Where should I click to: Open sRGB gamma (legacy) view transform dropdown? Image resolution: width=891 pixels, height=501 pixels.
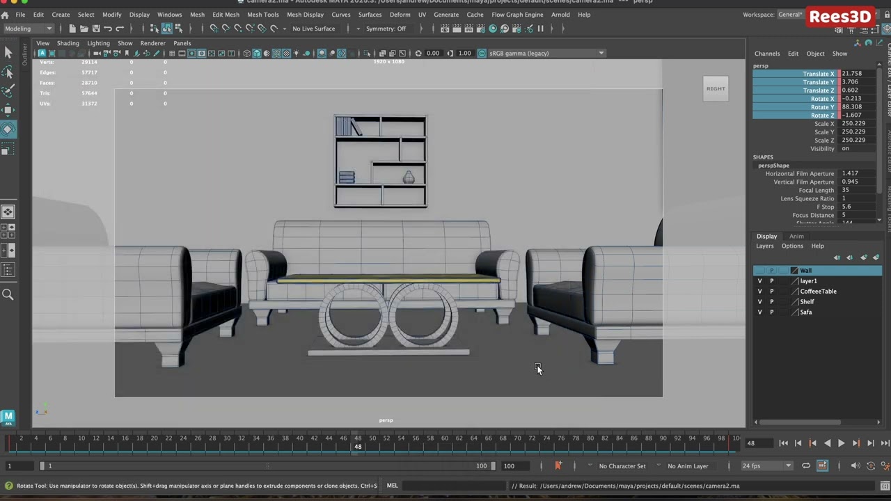pyautogui.click(x=546, y=54)
